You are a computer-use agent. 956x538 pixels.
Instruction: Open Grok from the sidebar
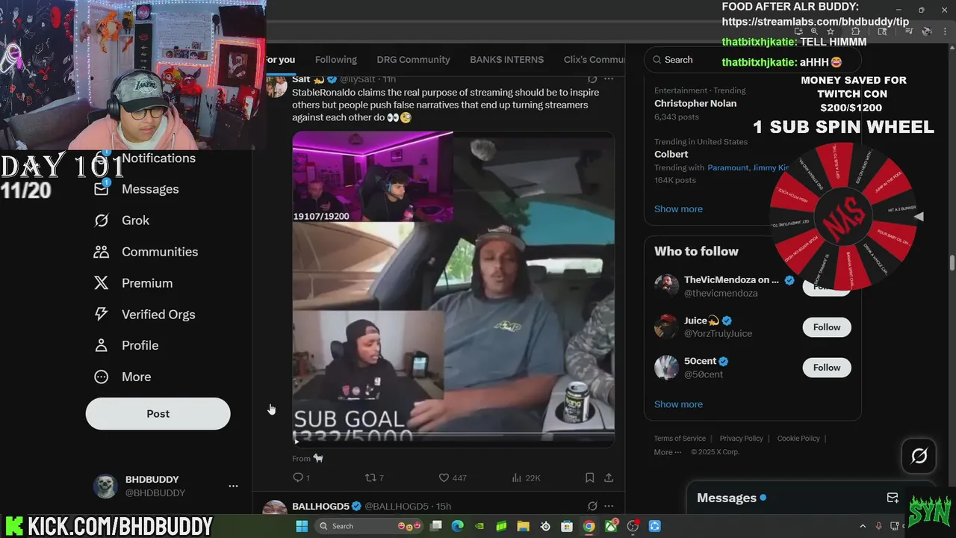tap(121, 220)
